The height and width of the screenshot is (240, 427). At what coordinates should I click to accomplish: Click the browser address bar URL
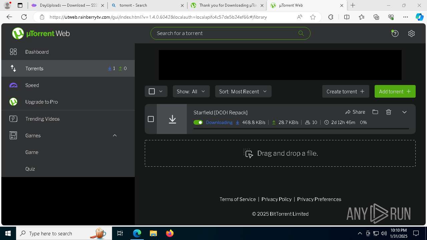coord(158,17)
